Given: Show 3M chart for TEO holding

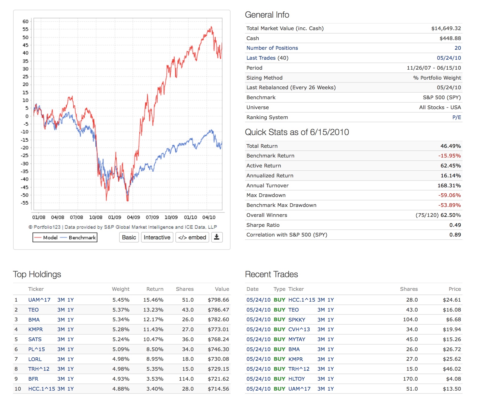Looking at the screenshot, I should 61,310.
